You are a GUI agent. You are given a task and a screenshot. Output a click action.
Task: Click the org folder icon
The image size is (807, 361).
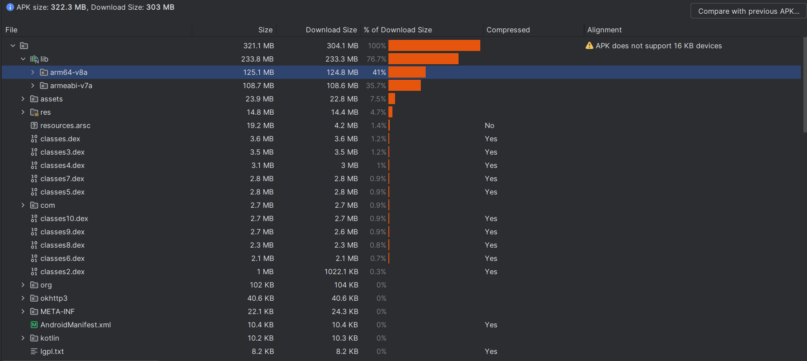tap(34, 285)
